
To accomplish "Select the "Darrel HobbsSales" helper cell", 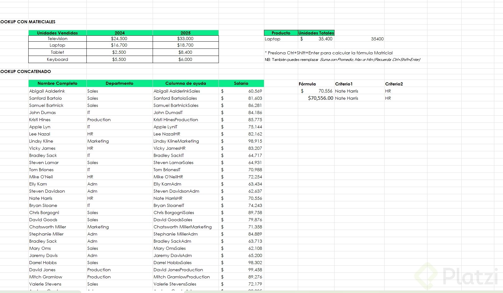I will pyautogui.click(x=186, y=263).
